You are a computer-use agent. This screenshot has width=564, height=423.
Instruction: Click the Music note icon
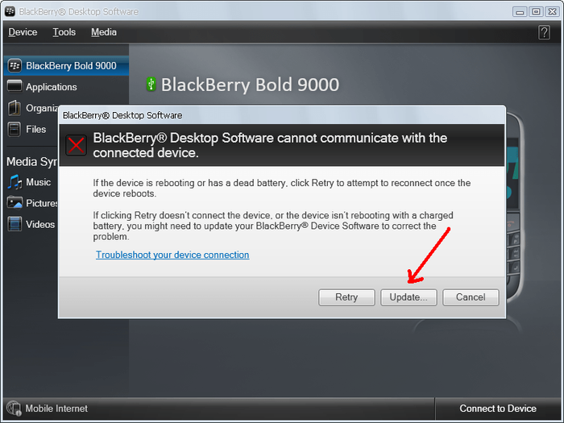coord(15,182)
